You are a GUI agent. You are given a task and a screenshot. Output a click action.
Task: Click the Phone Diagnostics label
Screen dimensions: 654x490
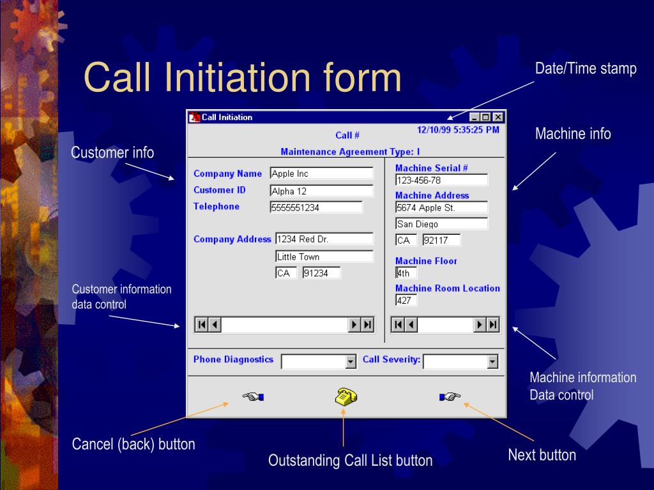tap(233, 359)
